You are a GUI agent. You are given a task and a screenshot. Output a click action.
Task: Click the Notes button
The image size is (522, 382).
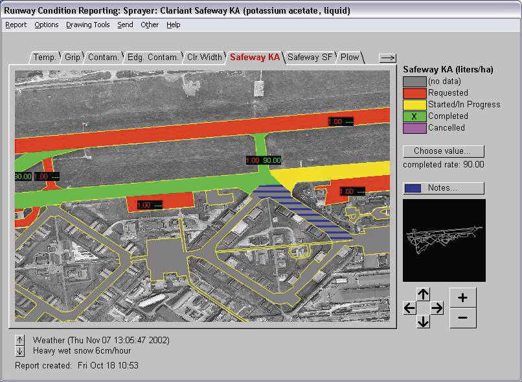coord(443,188)
